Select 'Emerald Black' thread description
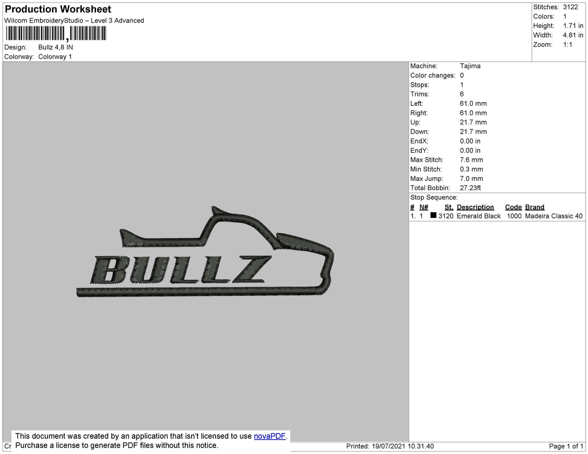Screen dimensions: 588x454 tap(479, 216)
